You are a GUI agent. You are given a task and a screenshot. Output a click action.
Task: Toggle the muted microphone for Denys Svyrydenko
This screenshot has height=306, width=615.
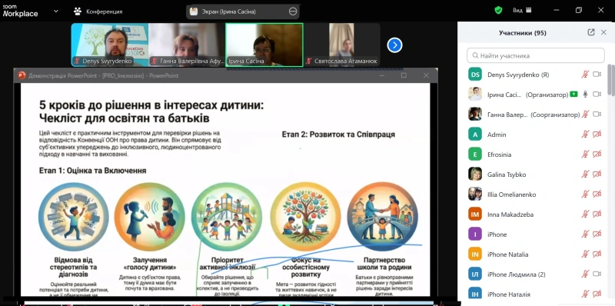click(585, 74)
